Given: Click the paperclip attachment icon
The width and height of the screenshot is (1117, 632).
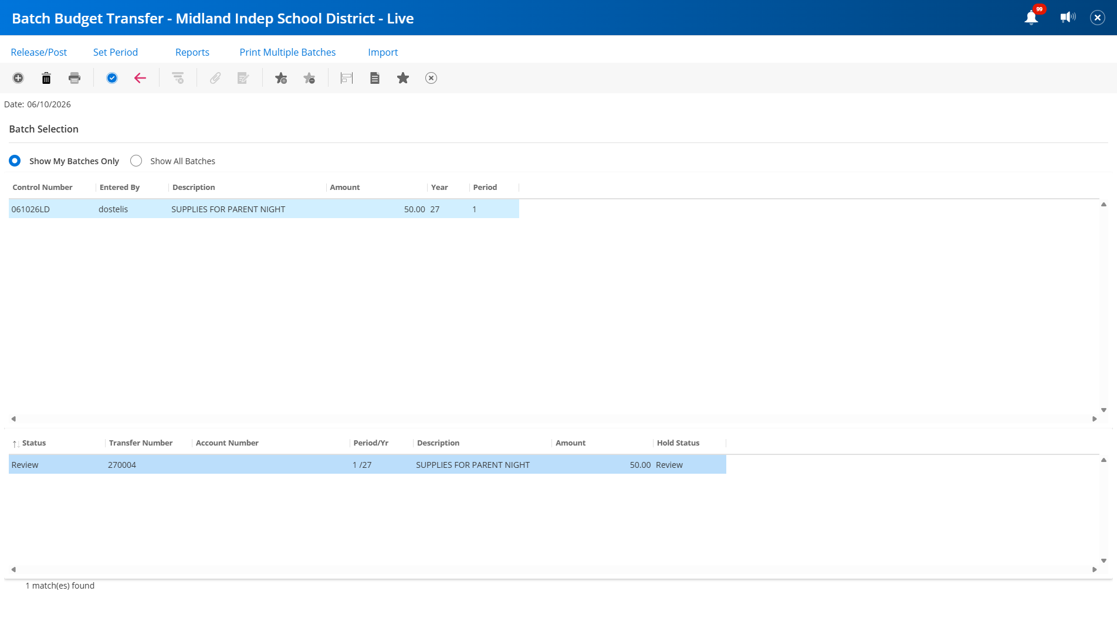Looking at the screenshot, I should [x=215, y=78].
